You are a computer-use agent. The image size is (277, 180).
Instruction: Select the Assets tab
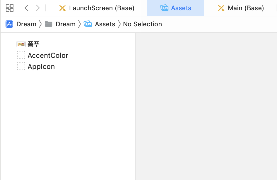[175, 8]
